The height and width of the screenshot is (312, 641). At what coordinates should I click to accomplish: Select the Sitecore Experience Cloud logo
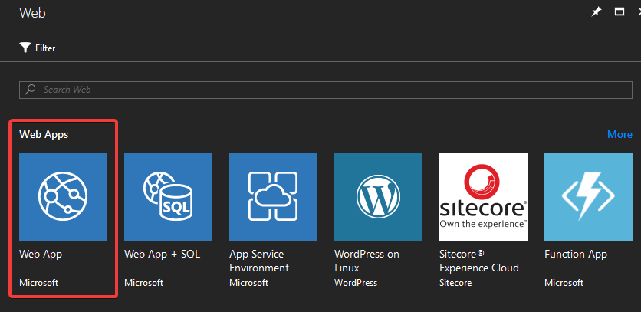[484, 197]
